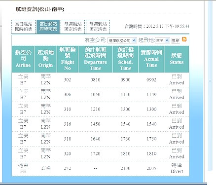Viewport: 216px width, 185px height.
Task: Select the 當日到站即時班表 tab
Action: pyautogui.click(x=48, y=27)
